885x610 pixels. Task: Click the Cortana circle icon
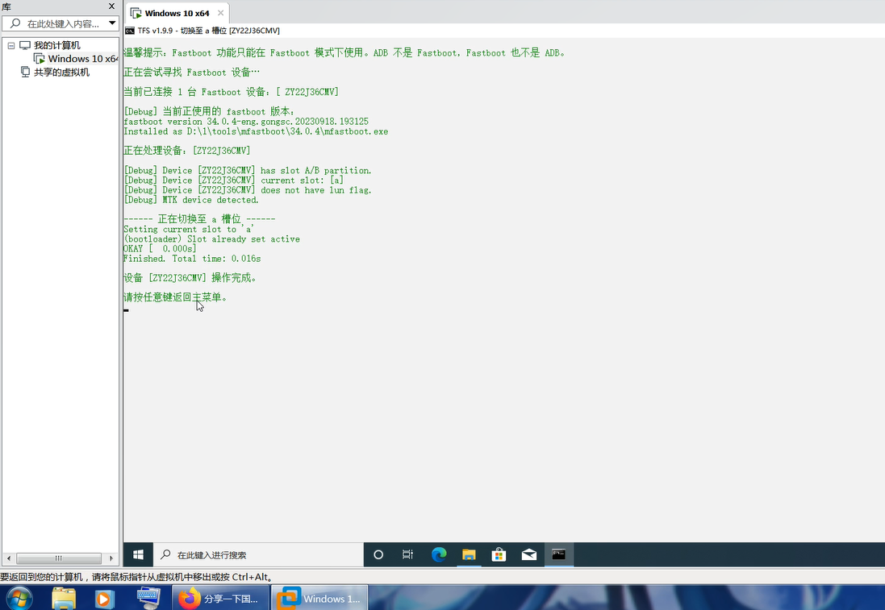378,554
